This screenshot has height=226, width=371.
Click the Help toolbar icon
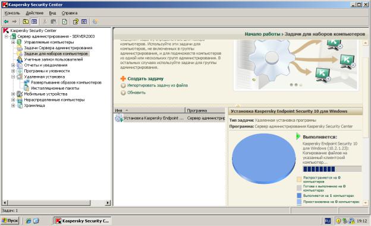(76, 21)
